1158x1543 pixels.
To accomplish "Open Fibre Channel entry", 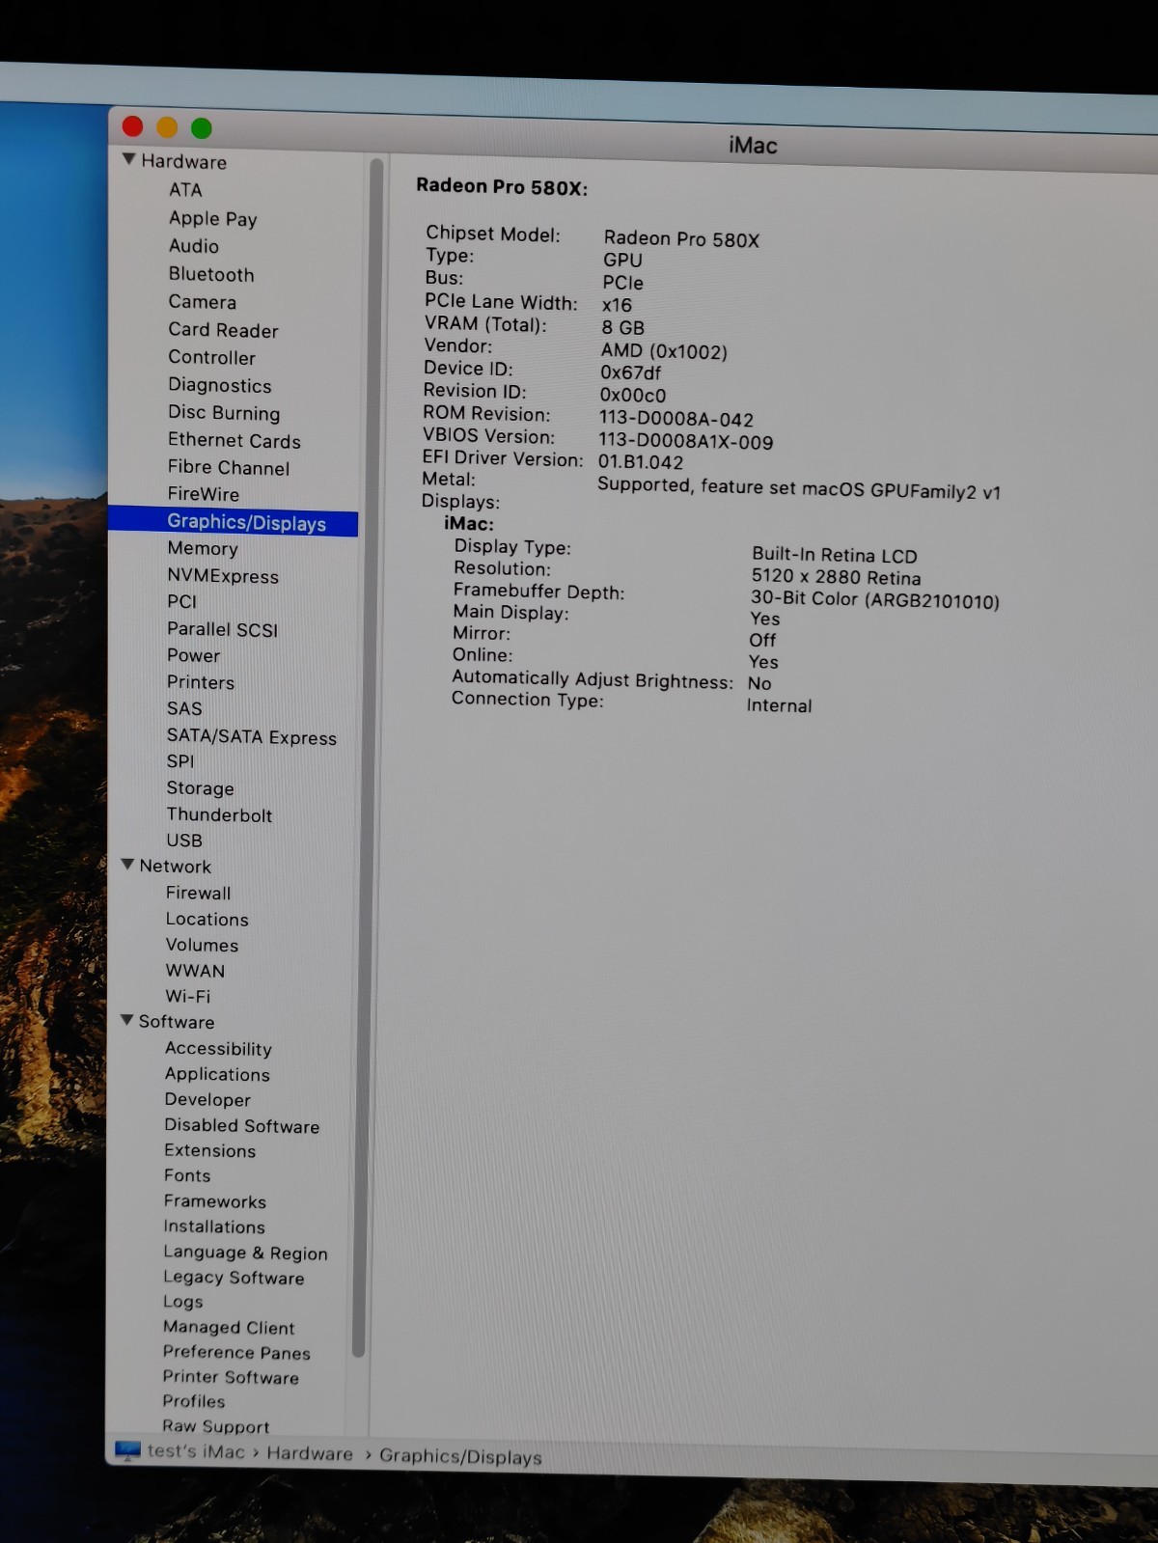I will click(229, 467).
